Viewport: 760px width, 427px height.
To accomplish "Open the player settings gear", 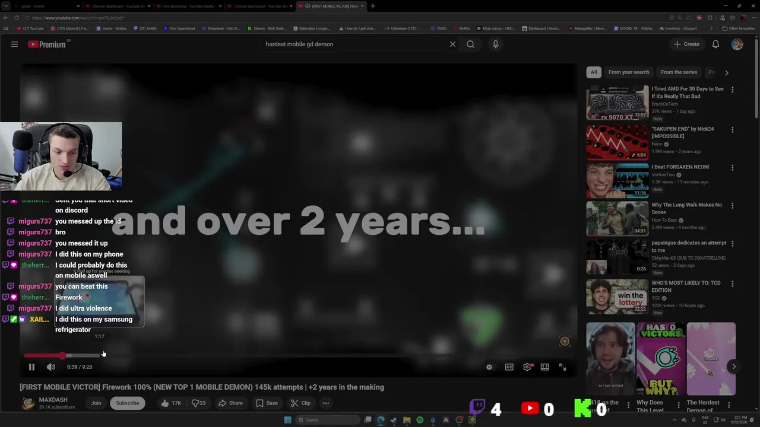I will (x=527, y=367).
